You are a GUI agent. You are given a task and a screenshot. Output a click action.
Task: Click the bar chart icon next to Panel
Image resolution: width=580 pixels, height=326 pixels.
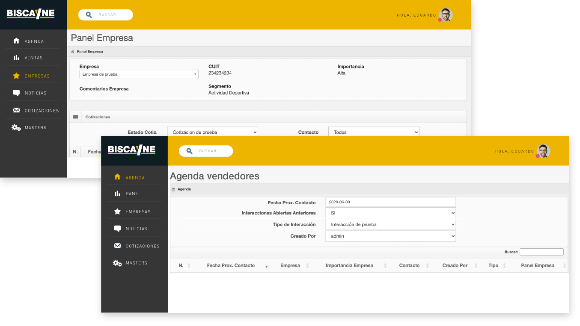point(117,194)
